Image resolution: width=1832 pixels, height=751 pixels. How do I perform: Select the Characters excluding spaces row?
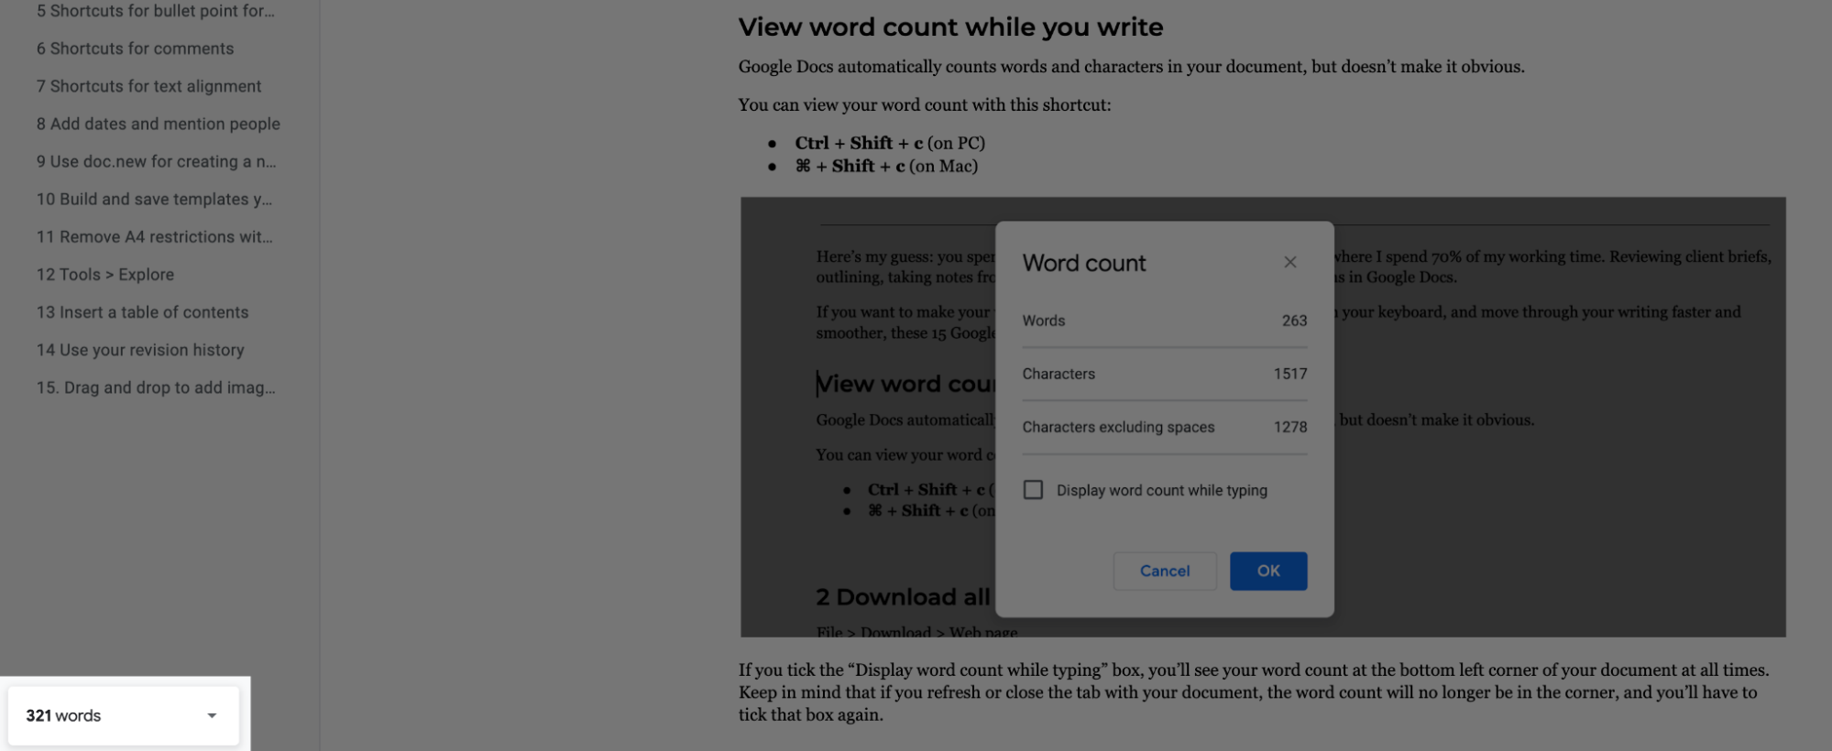click(x=1164, y=427)
